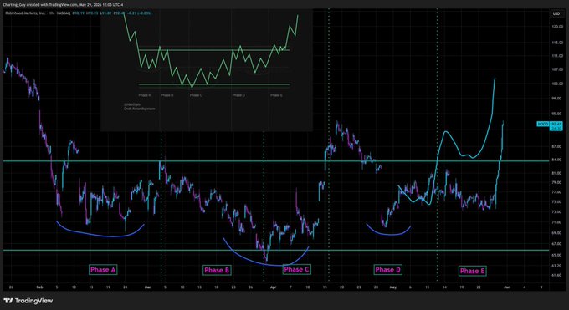Image resolution: width=569 pixels, height=310 pixels.
Task: Click the 103.00 price axis label
Action: click(557, 84)
